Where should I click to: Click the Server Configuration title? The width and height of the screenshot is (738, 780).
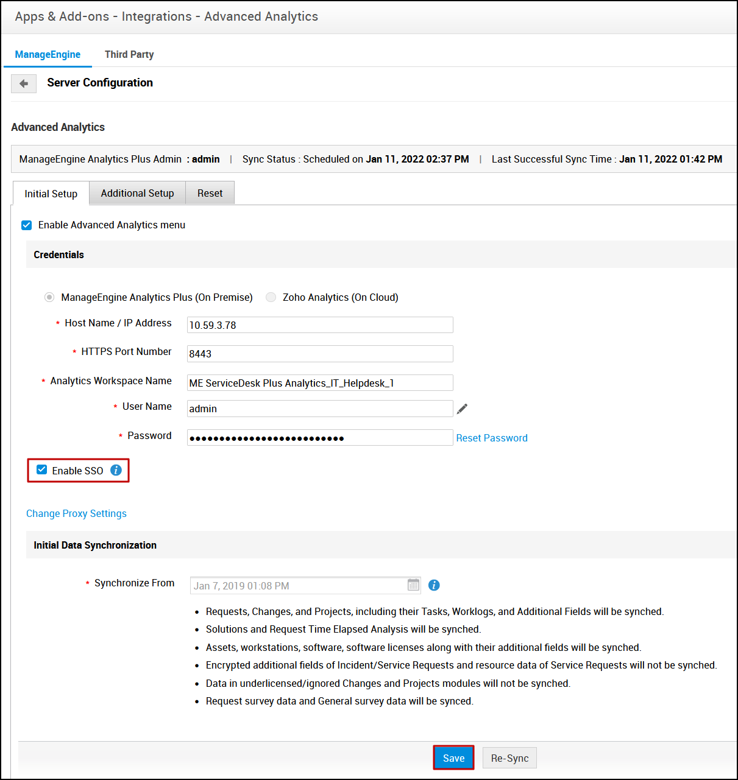click(100, 83)
